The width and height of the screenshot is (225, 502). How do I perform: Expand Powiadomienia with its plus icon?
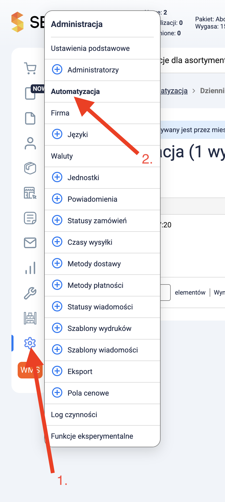(x=57, y=199)
